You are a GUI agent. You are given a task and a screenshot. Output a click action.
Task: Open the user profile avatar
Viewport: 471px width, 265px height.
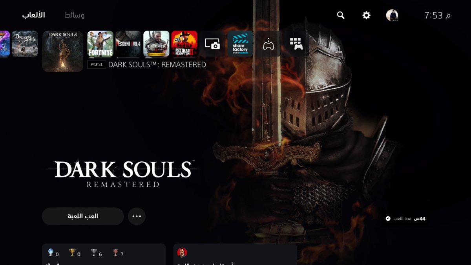tap(392, 15)
